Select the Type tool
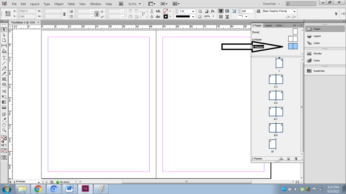This screenshot has width=346, height=194. (x=4, y=58)
